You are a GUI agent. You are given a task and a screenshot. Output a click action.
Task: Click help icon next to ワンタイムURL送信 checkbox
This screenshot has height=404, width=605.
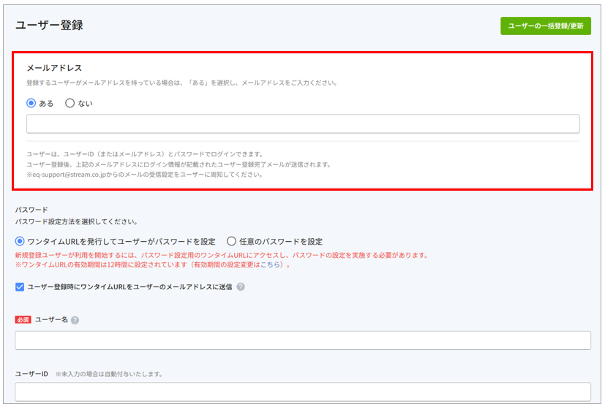click(x=241, y=287)
